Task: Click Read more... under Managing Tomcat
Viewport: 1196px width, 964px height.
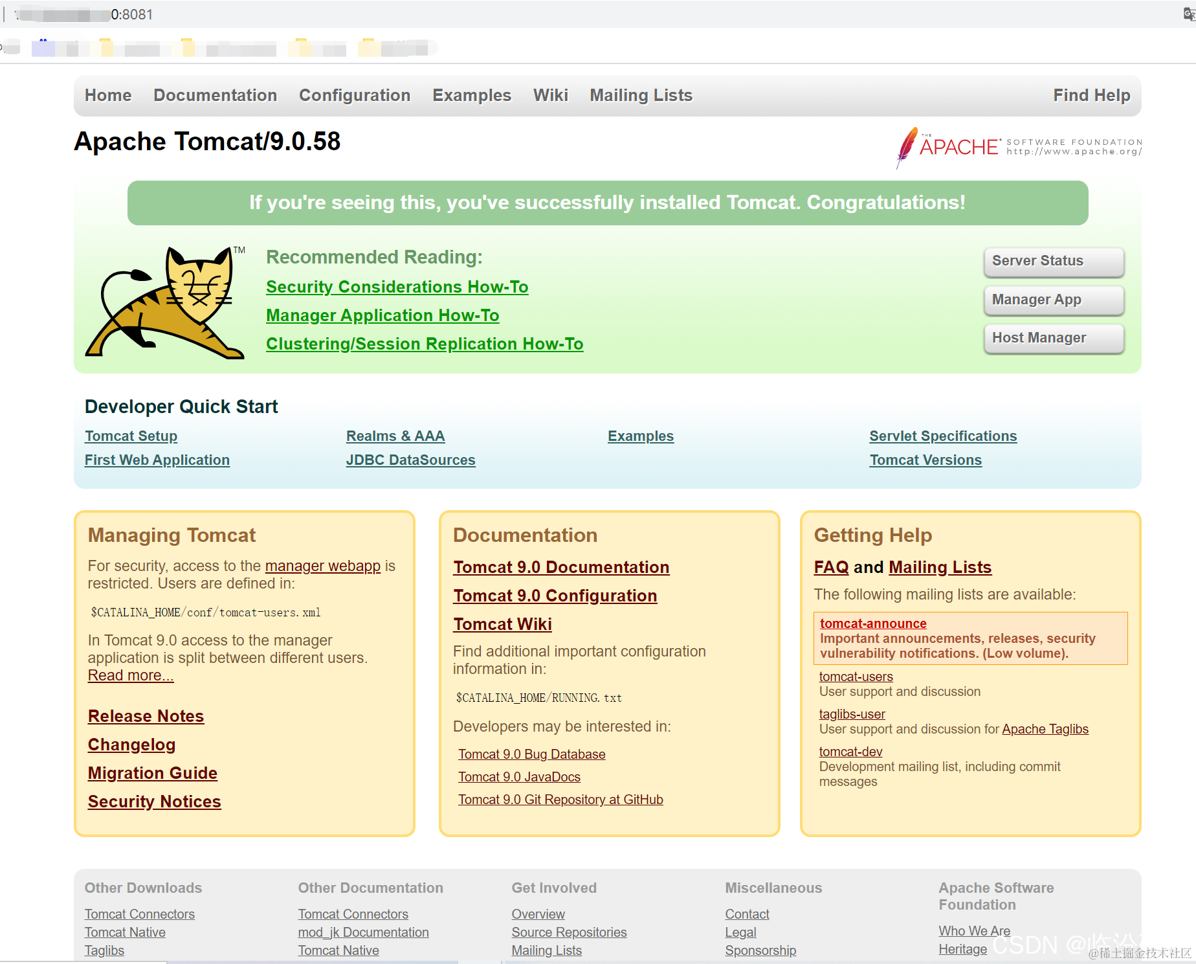Action: (x=131, y=675)
